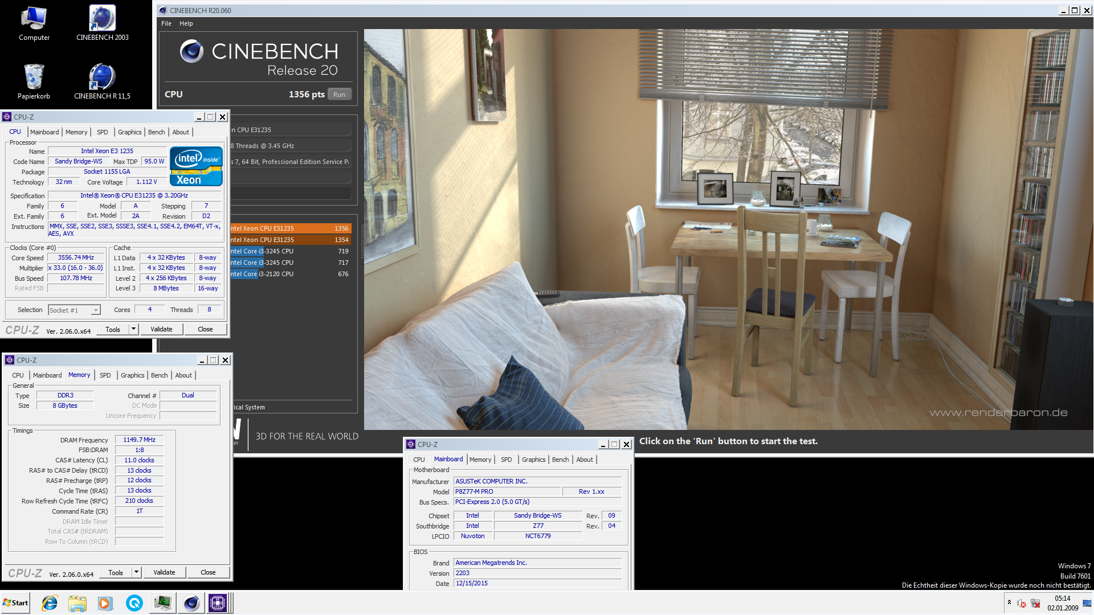Select the 1354 ranking row Xeon E31235

(290, 240)
